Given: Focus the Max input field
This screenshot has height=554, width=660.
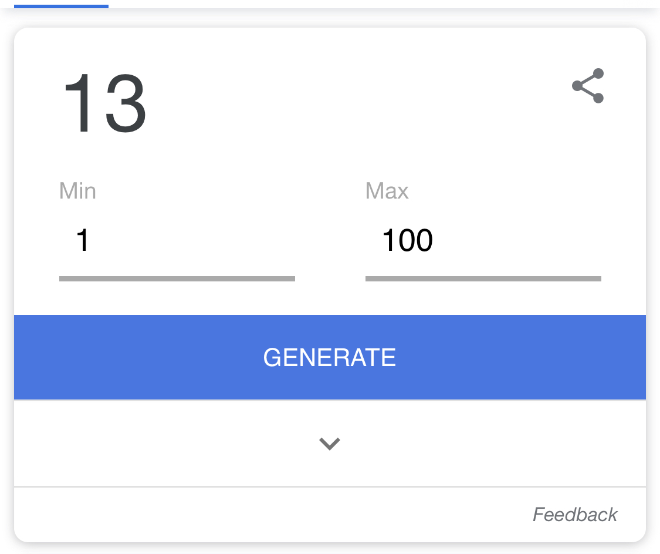Looking at the screenshot, I should pyautogui.click(x=483, y=241).
